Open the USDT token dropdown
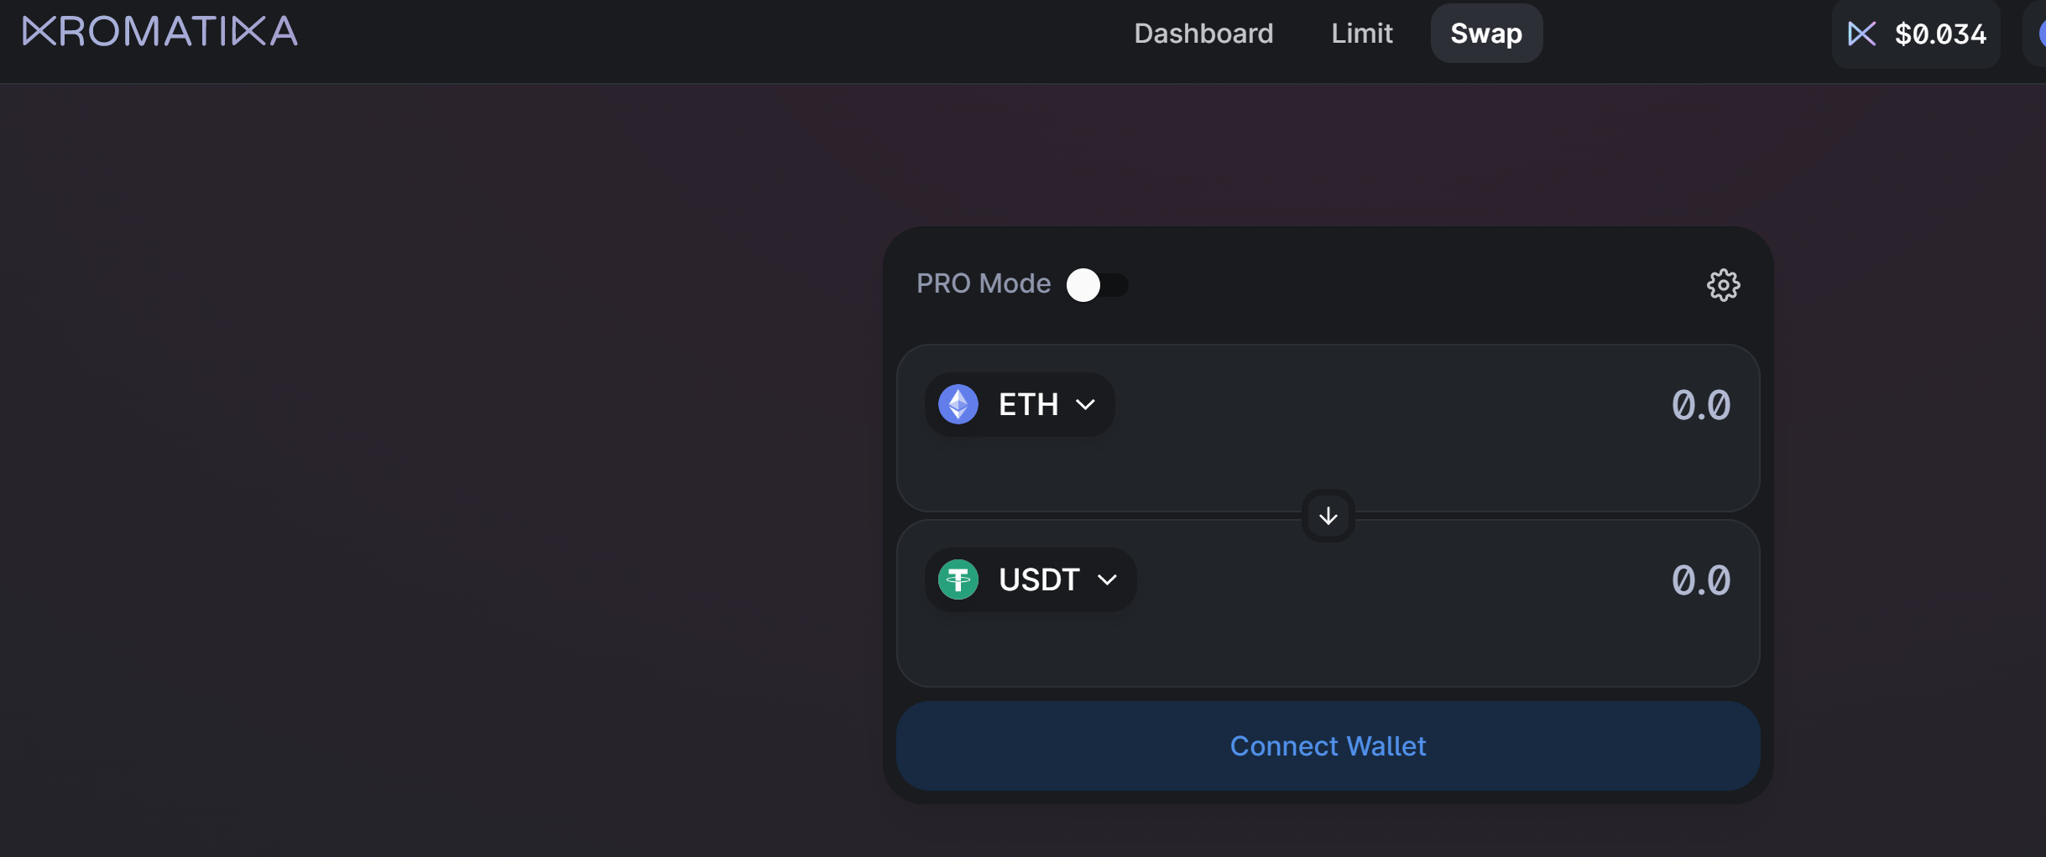 [x=1031, y=579]
